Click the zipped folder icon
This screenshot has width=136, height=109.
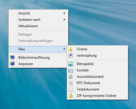click(x=71, y=96)
